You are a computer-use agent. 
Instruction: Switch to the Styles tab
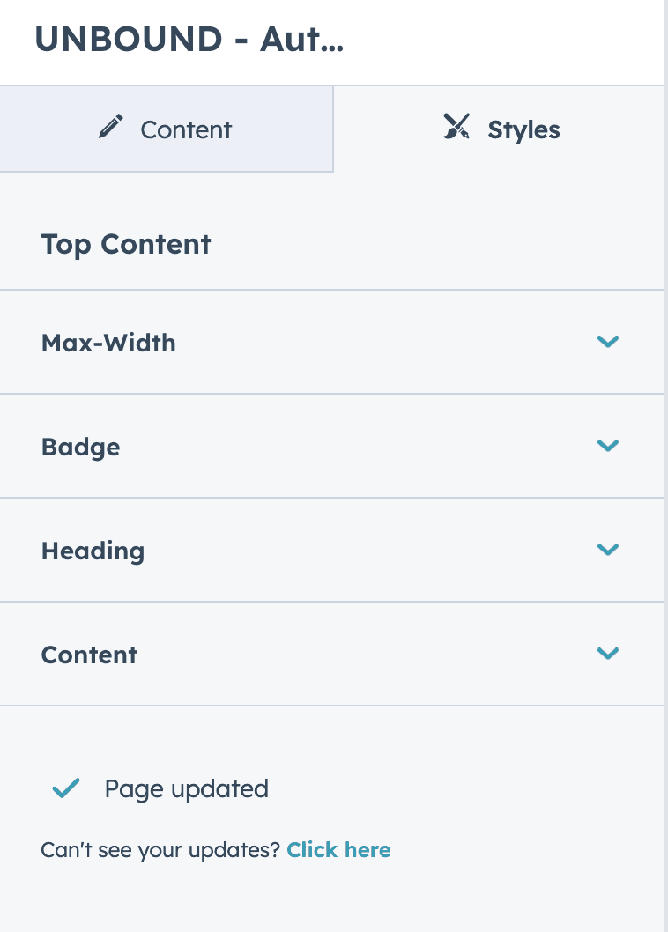coord(500,129)
